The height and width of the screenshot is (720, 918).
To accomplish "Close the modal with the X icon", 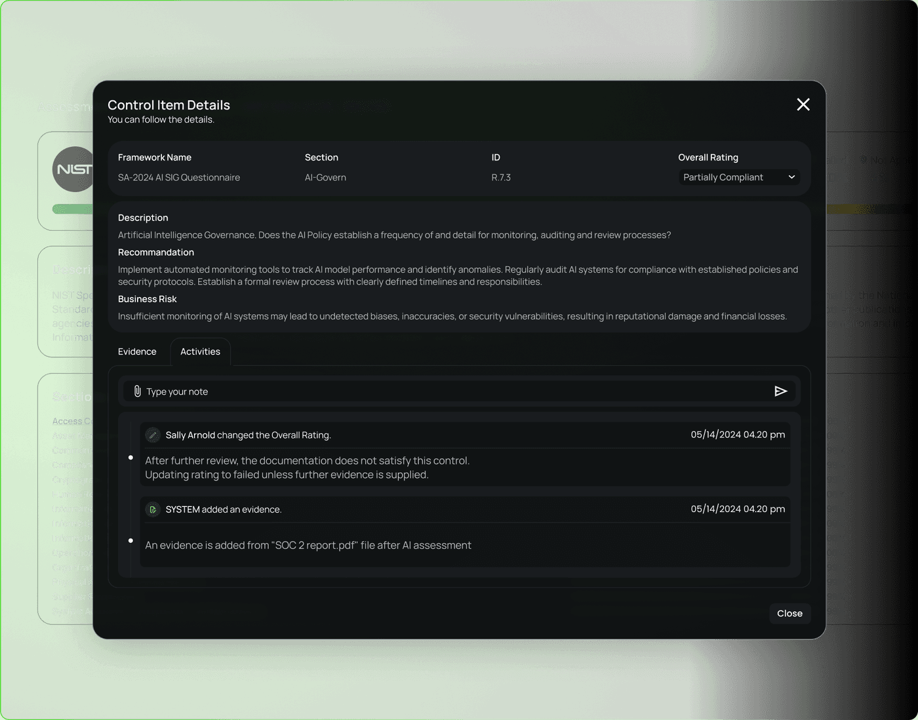I will [x=803, y=105].
